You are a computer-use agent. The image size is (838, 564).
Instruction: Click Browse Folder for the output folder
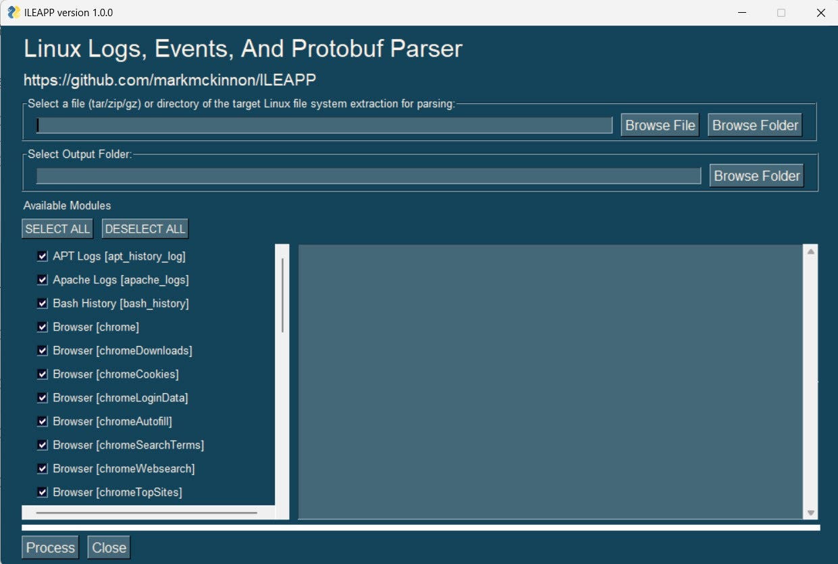756,175
